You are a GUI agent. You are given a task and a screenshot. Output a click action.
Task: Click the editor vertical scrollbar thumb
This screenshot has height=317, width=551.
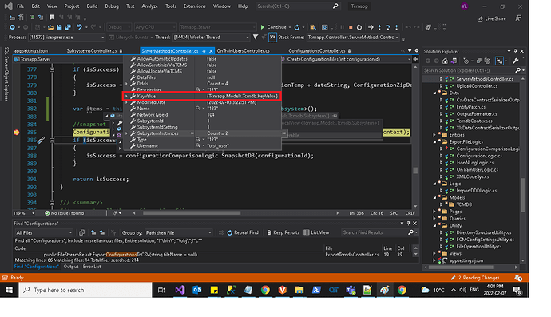point(415,170)
